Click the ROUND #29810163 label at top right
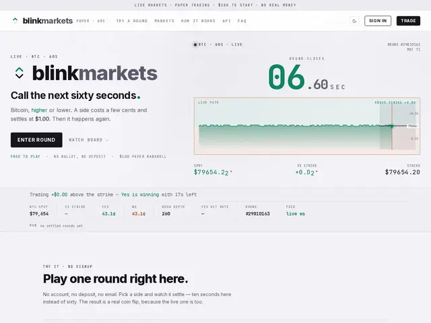The height and width of the screenshot is (323, 431). (x=404, y=44)
